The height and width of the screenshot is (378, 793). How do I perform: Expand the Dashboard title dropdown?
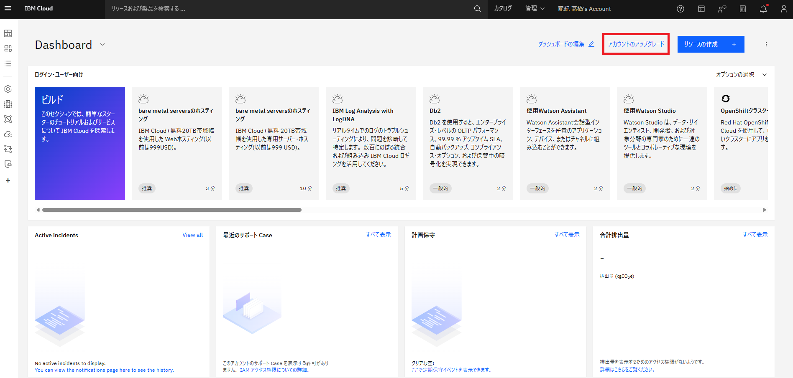102,45
